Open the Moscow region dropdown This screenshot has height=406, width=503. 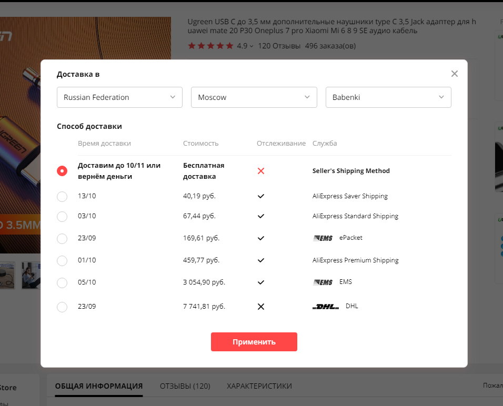point(254,97)
